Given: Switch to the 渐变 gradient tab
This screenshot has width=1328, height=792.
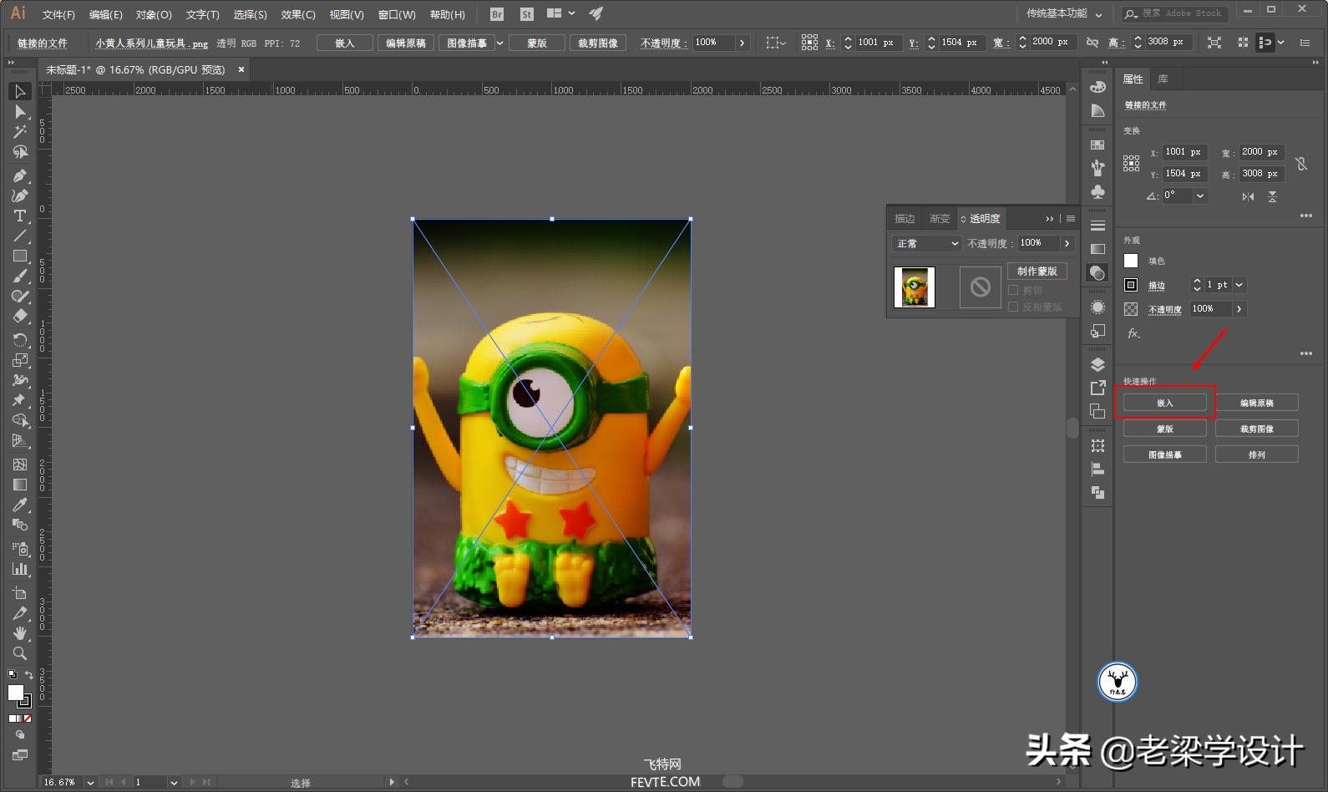Looking at the screenshot, I should (940, 218).
